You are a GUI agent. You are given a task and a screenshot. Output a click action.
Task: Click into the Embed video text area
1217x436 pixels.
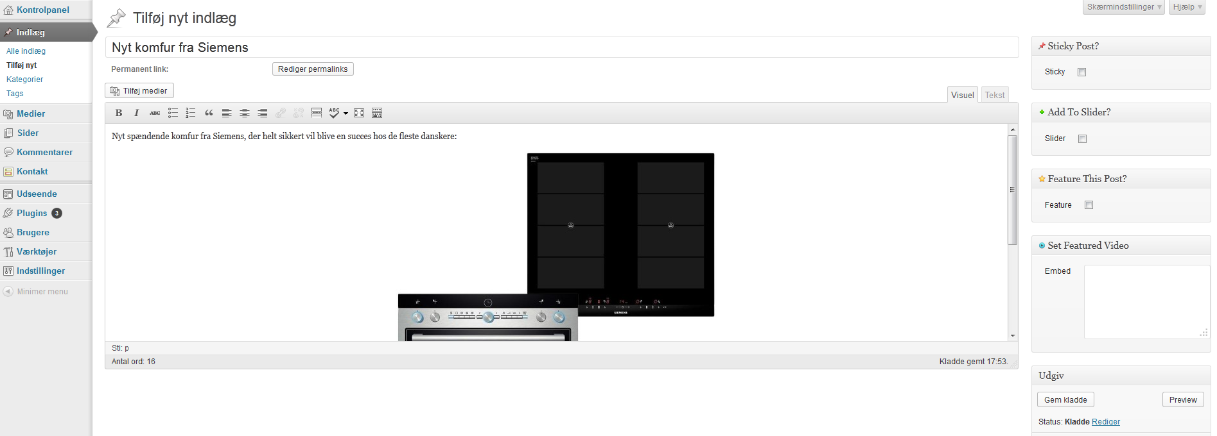[x=1146, y=301]
